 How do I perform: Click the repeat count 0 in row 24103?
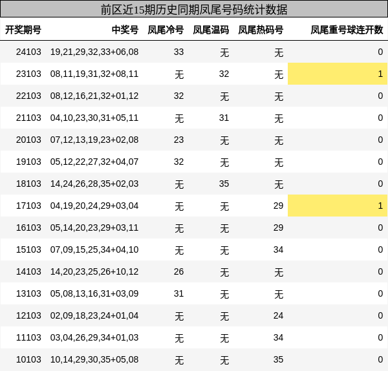point(381,52)
